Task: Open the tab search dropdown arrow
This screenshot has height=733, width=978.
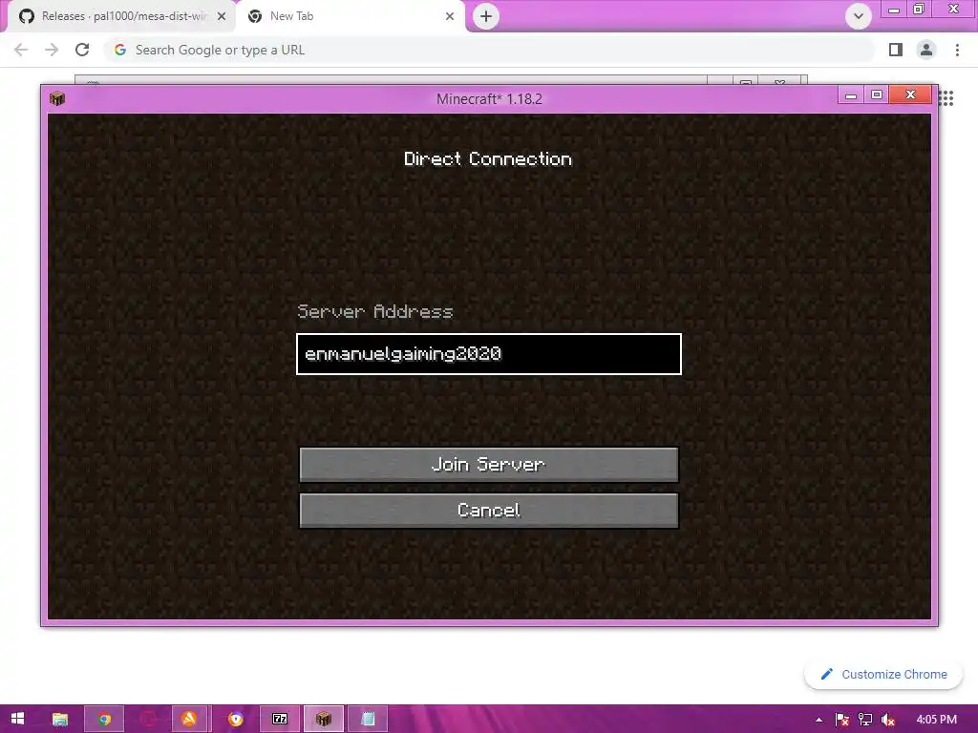Action: point(859,16)
